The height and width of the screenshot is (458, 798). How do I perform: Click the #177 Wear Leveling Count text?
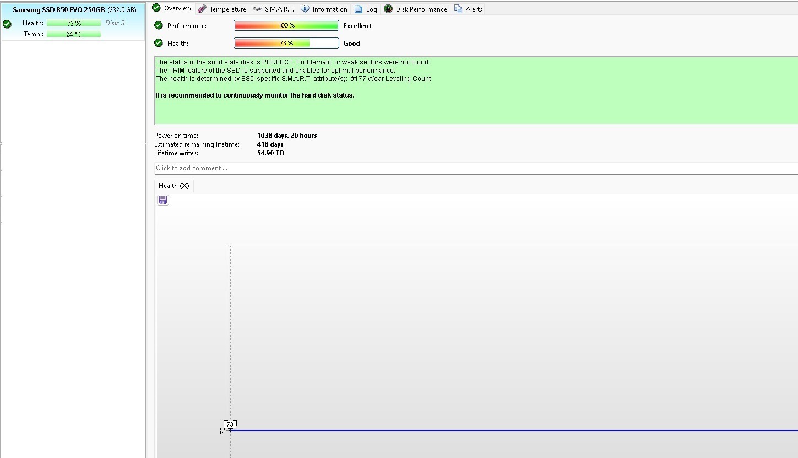pos(390,79)
